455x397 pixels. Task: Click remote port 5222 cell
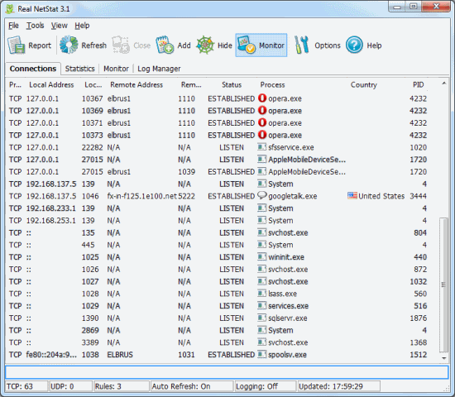186,196
